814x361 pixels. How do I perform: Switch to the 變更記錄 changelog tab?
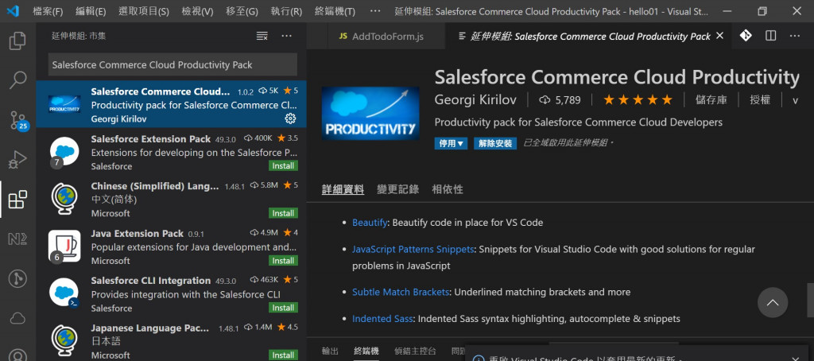tap(397, 189)
